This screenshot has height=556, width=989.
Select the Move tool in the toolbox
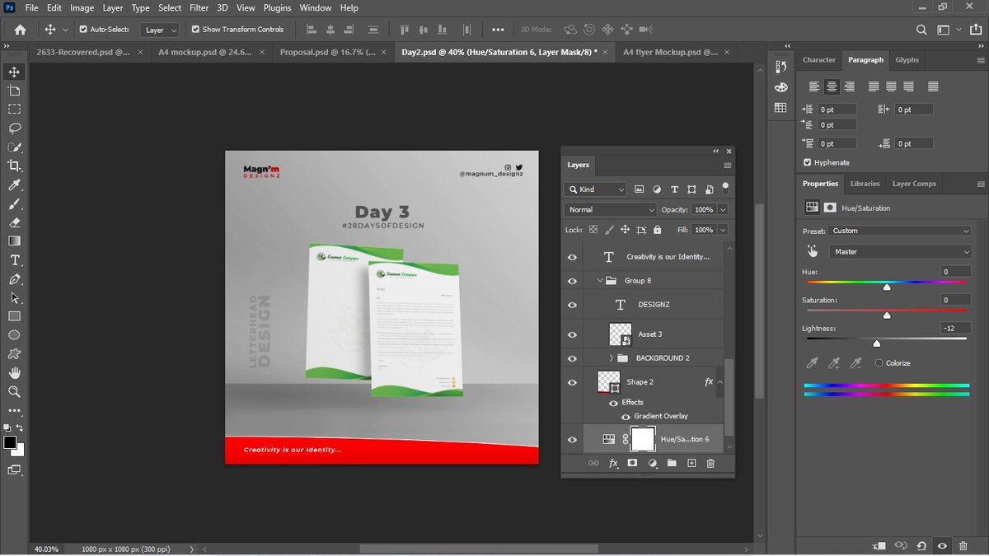(14, 72)
